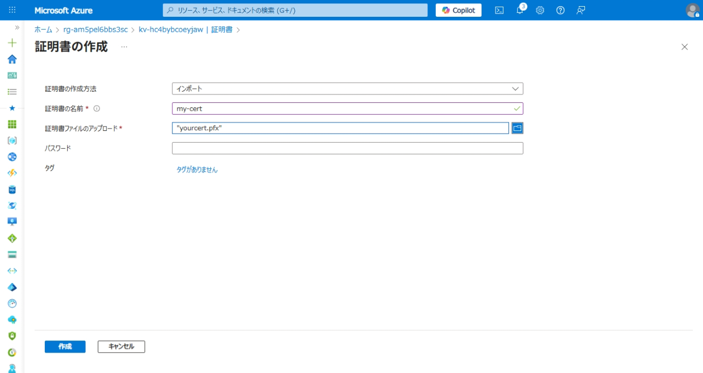This screenshot has width=703, height=373.
Task: Click the タグがありません link
Action: coord(197,169)
